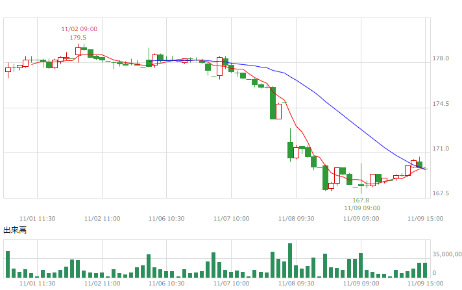Click the red "11/02 09:00" high annotation
This screenshot has width=462, height=290.
click(79, 29)
